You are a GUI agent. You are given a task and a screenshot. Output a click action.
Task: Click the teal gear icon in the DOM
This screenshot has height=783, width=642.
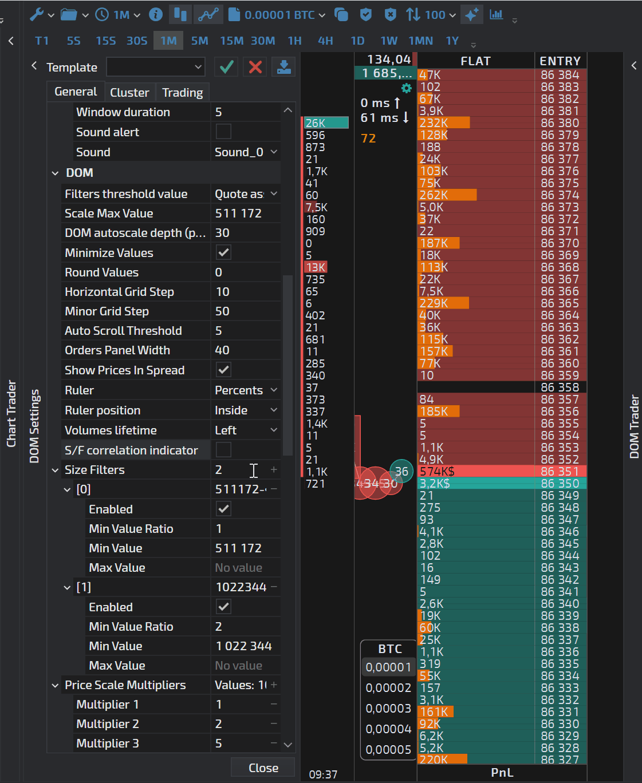[406, 88]
